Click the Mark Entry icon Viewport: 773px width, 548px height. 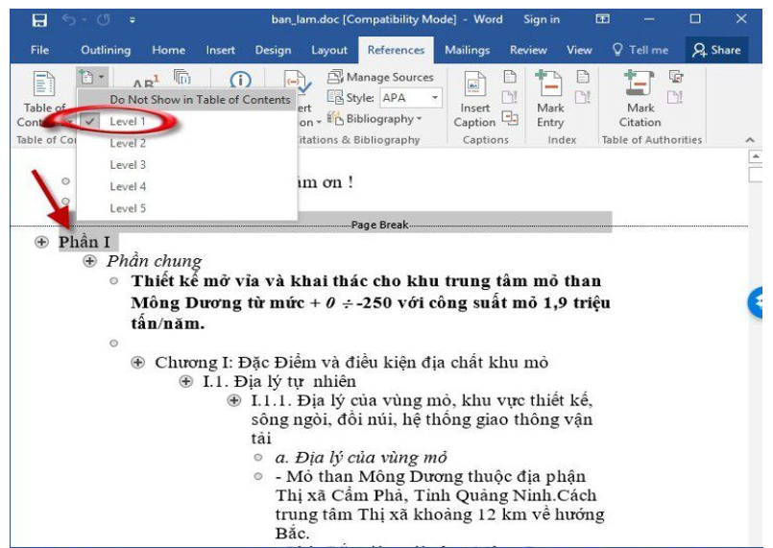(551, 88)
